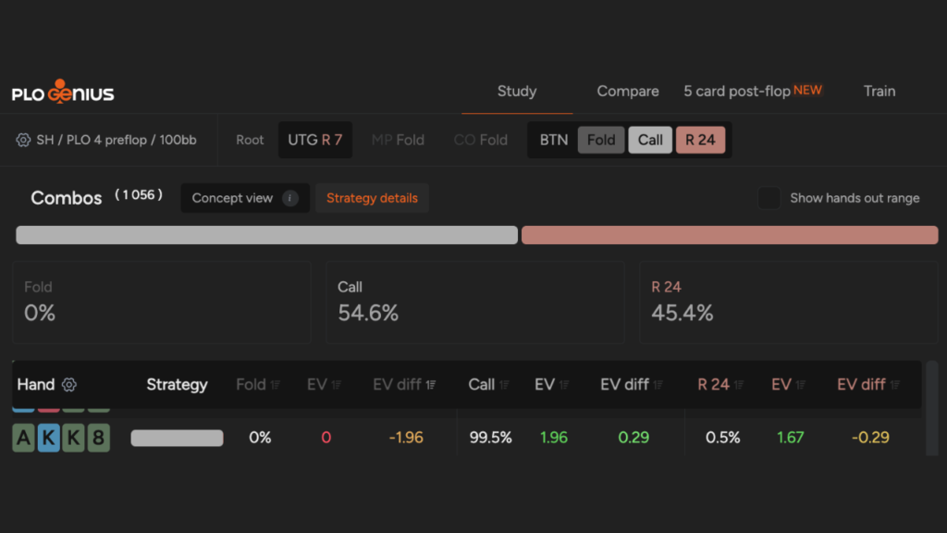Sort by Fold percentage column icon
The height and width of the screenshot is (533, 947).
point(276,385)
